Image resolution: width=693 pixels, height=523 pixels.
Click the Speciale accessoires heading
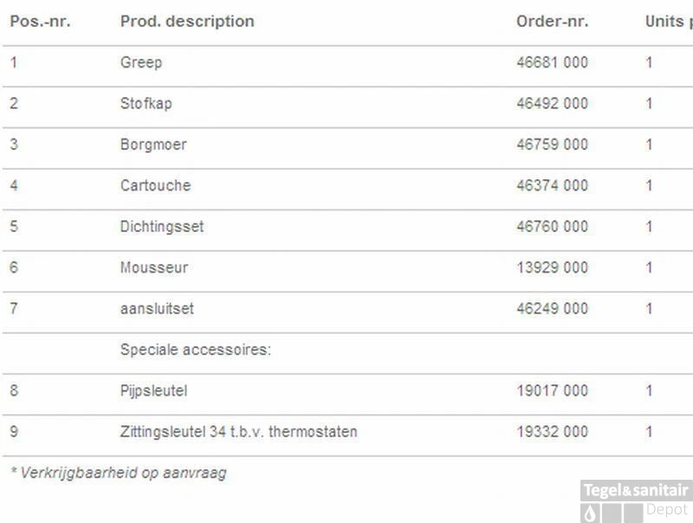coord(196,350)
